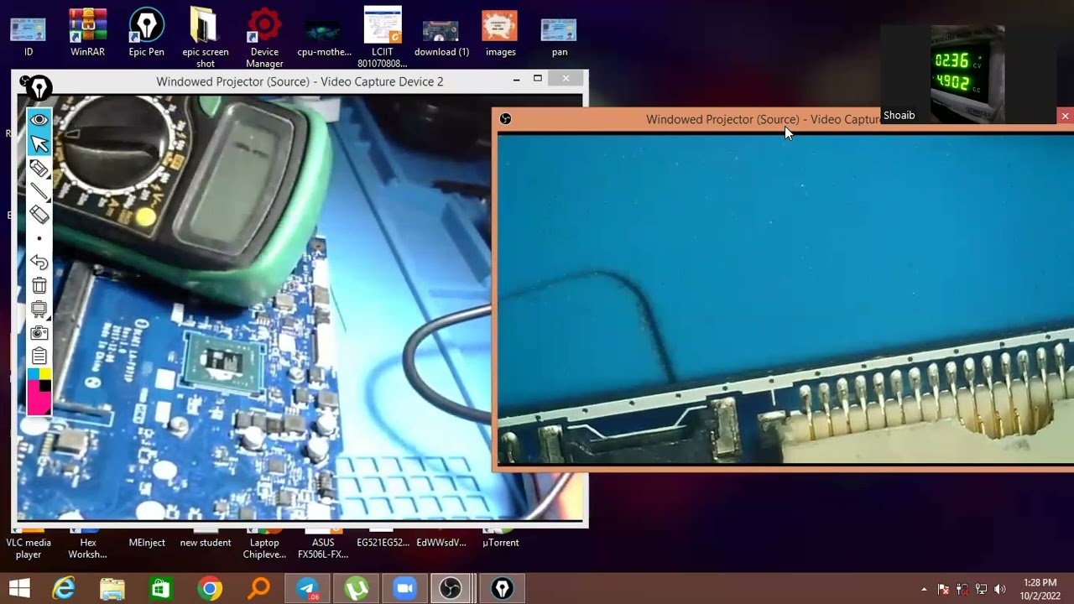The image size is (1074, 604).
Task: Open the Action Center flag in system tray
Action: tap(943, 589)
